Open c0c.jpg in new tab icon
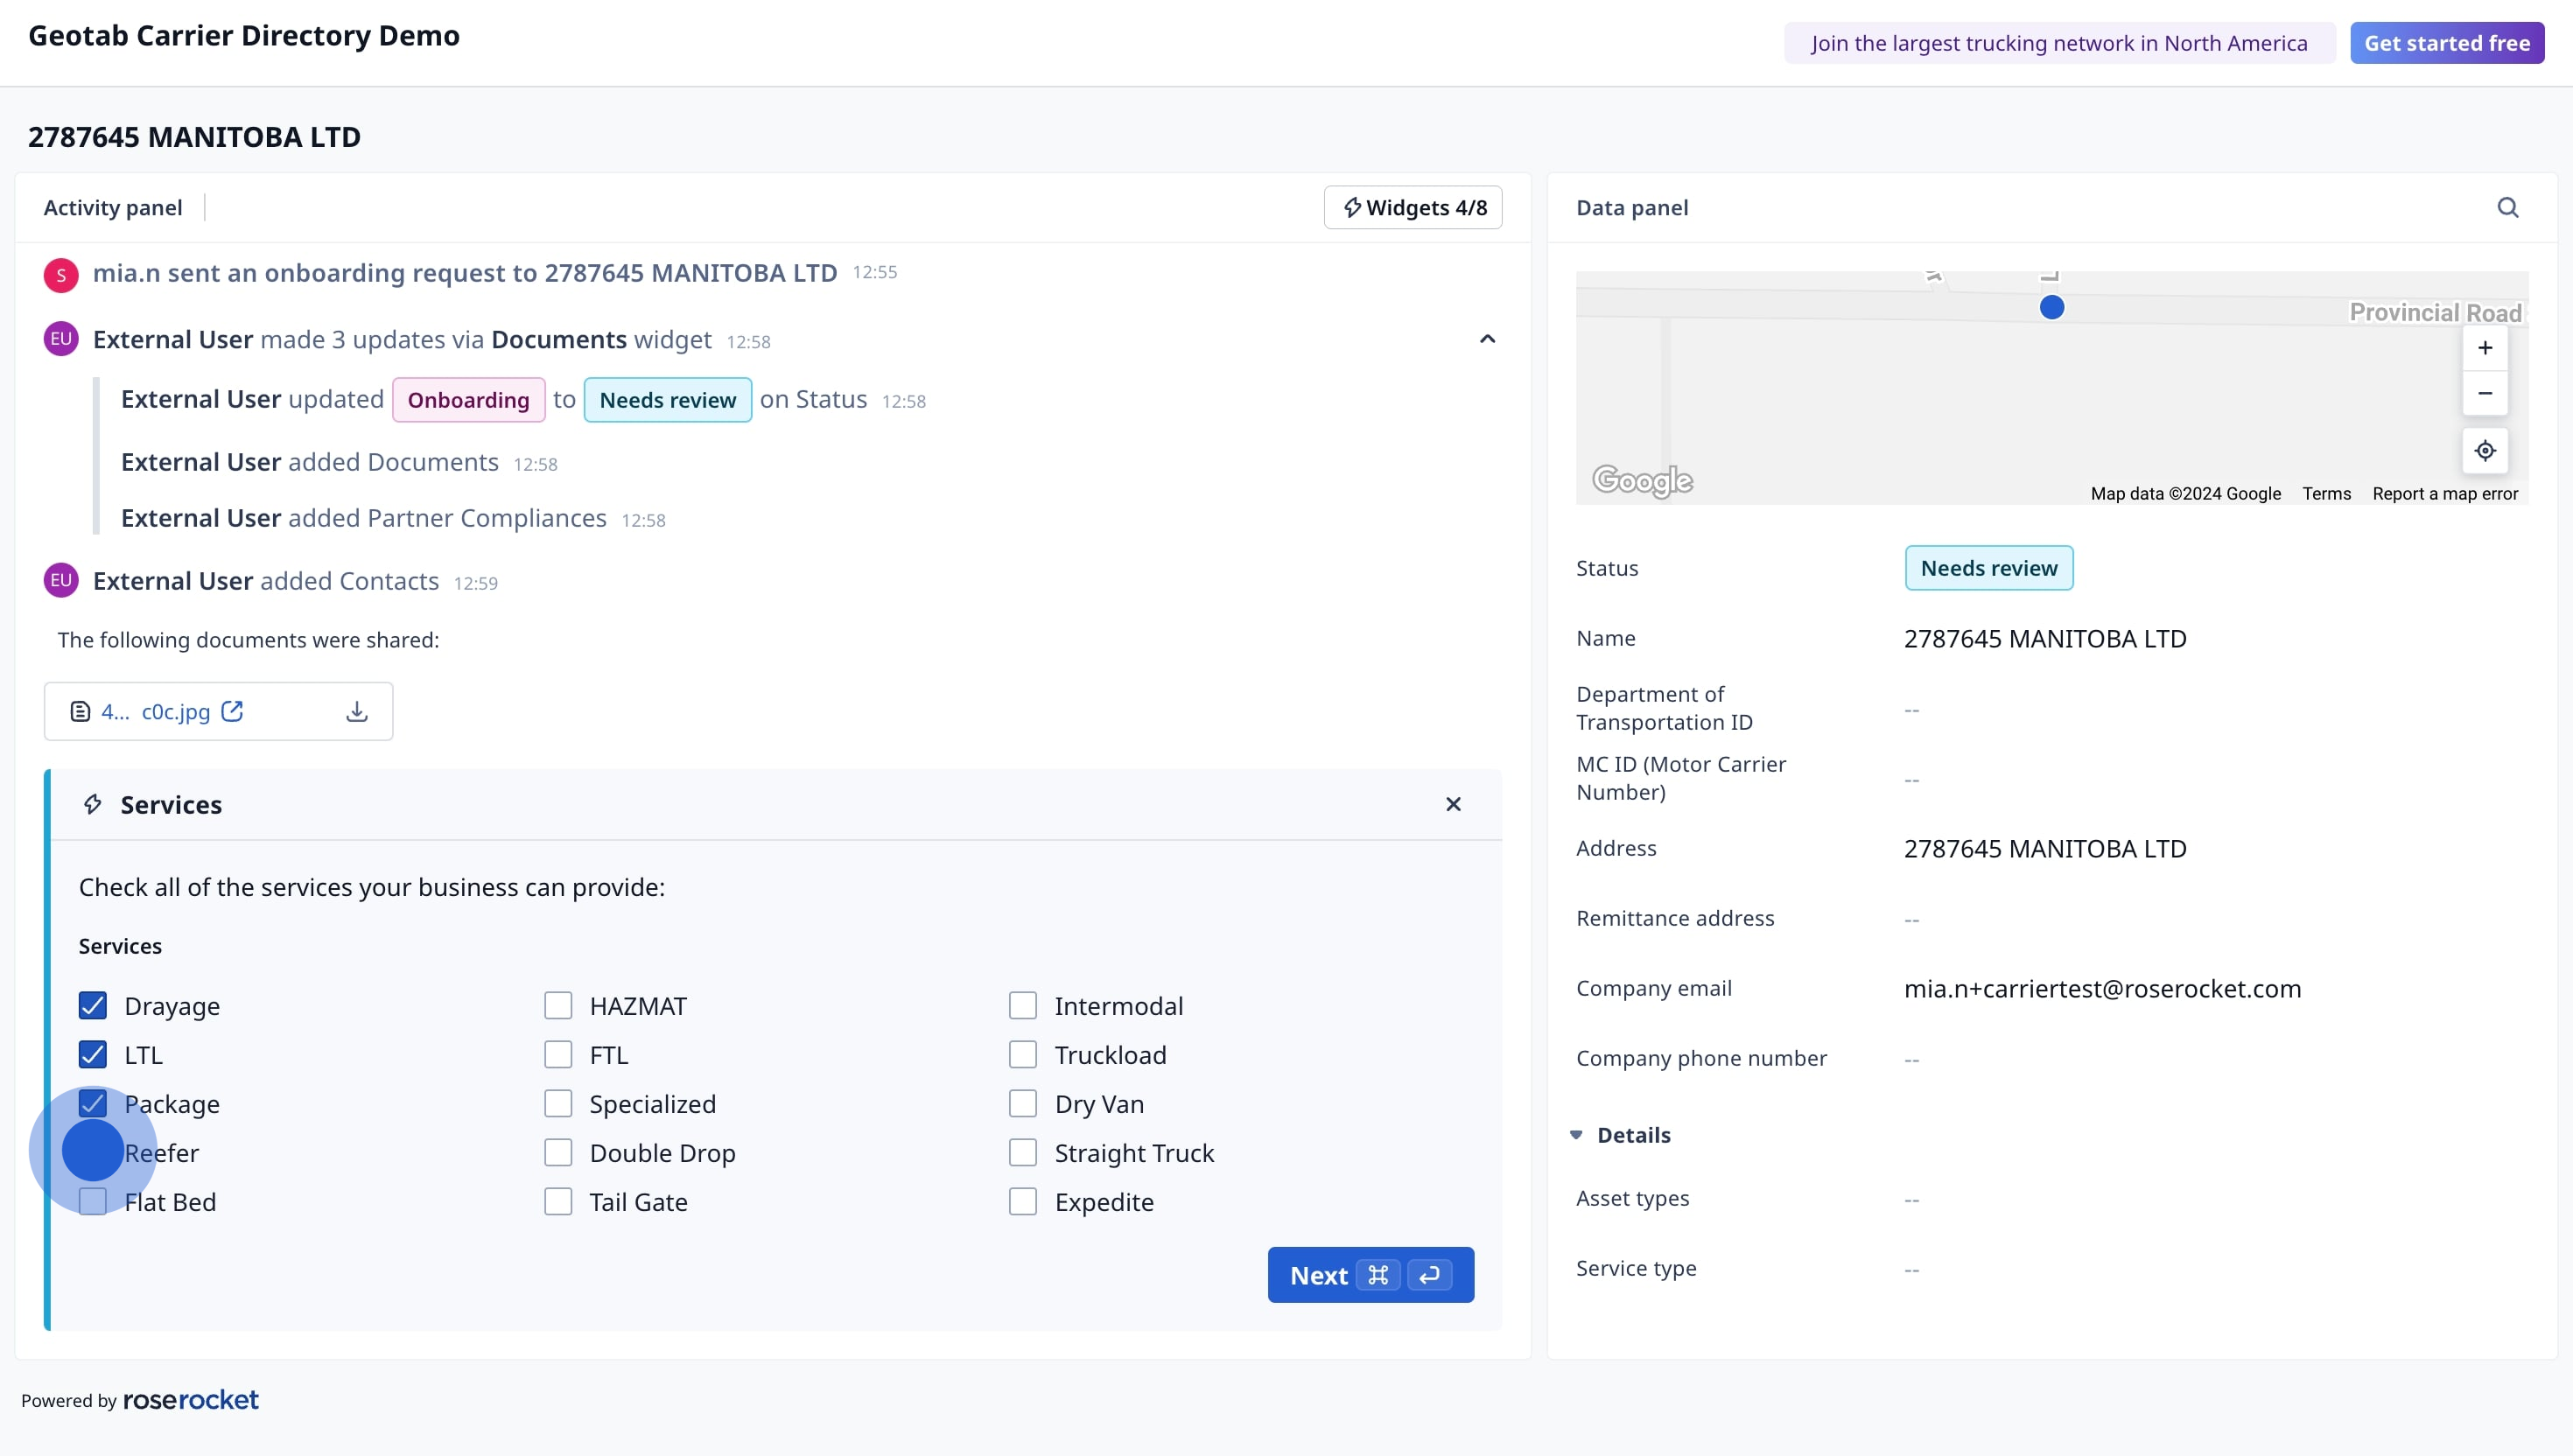This screenshot has width=2573, height=1456. [232, 711]
